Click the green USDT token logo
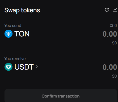118x102 pixels. click(8, 67)
